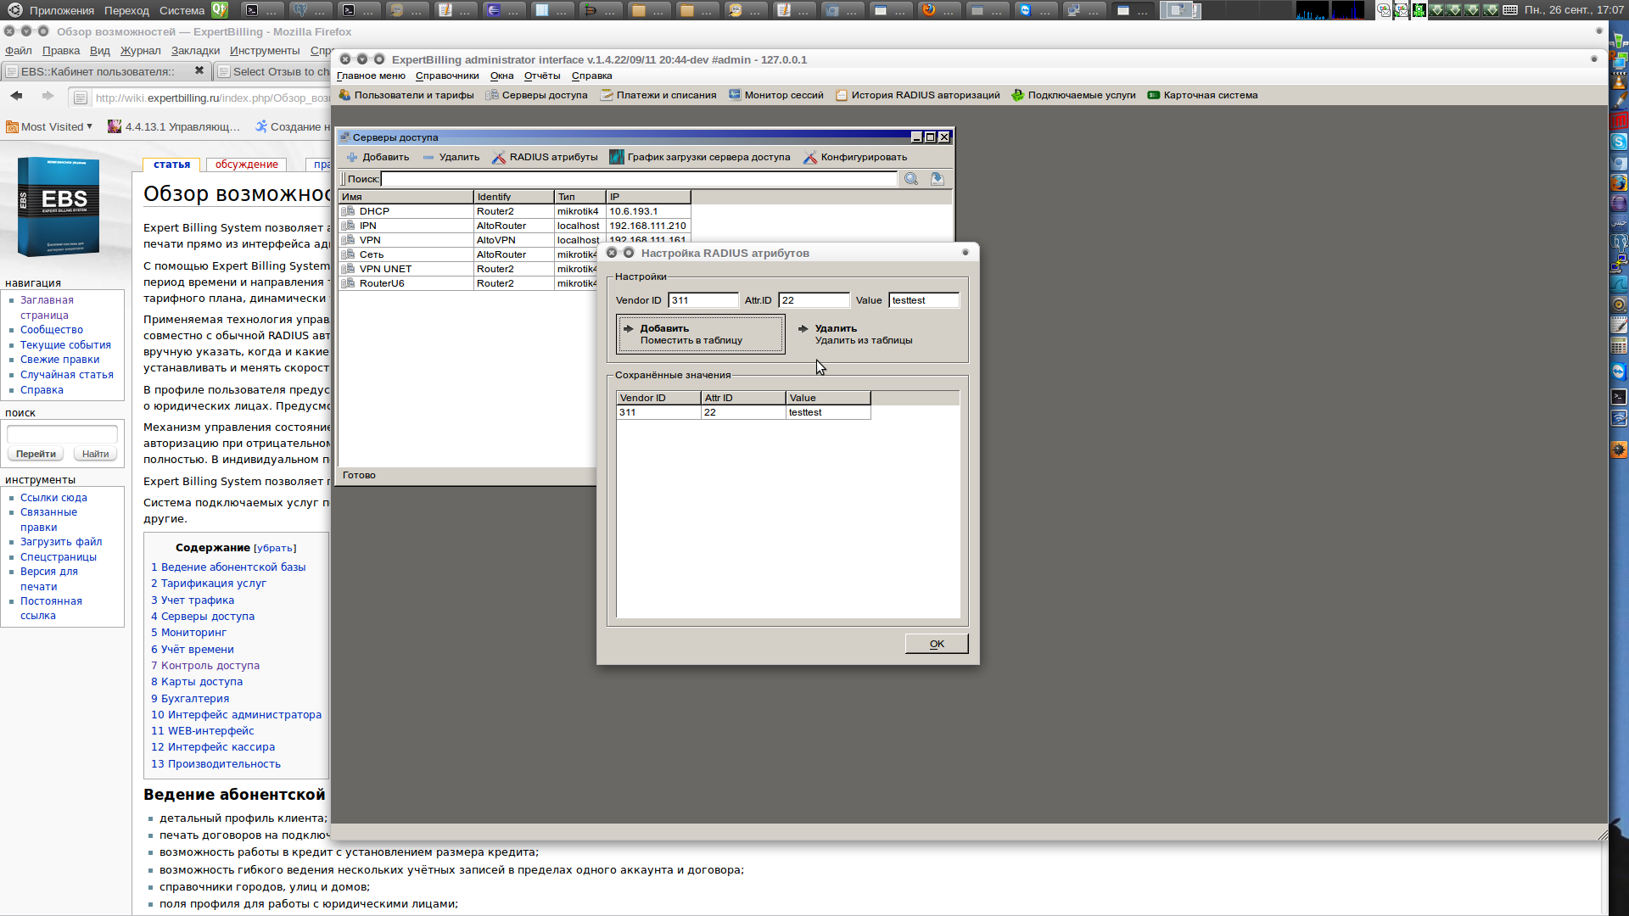Click График загрузки сервера доступа icon
Screen dimensions: 1629x916
click(x=617, y=157)
